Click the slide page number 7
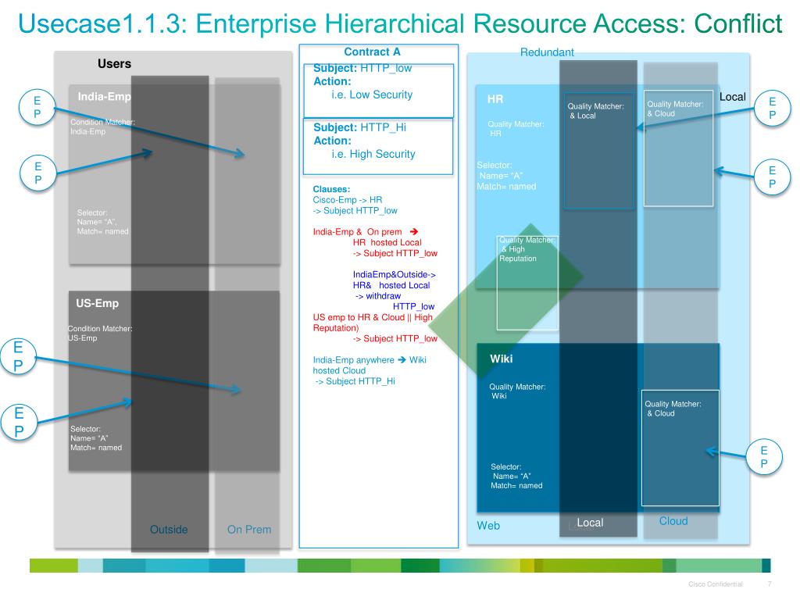The width and height of the screenshot is (800, 600). tap(770, 584)
